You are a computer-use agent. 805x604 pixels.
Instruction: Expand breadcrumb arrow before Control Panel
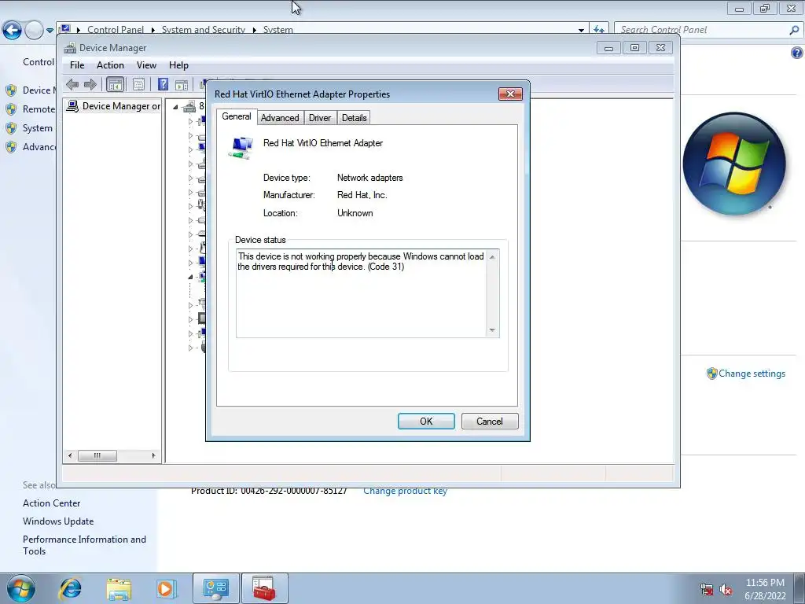click(x=79, y=31)
